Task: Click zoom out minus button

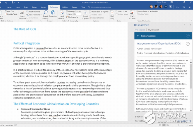Action: point(171,125)
